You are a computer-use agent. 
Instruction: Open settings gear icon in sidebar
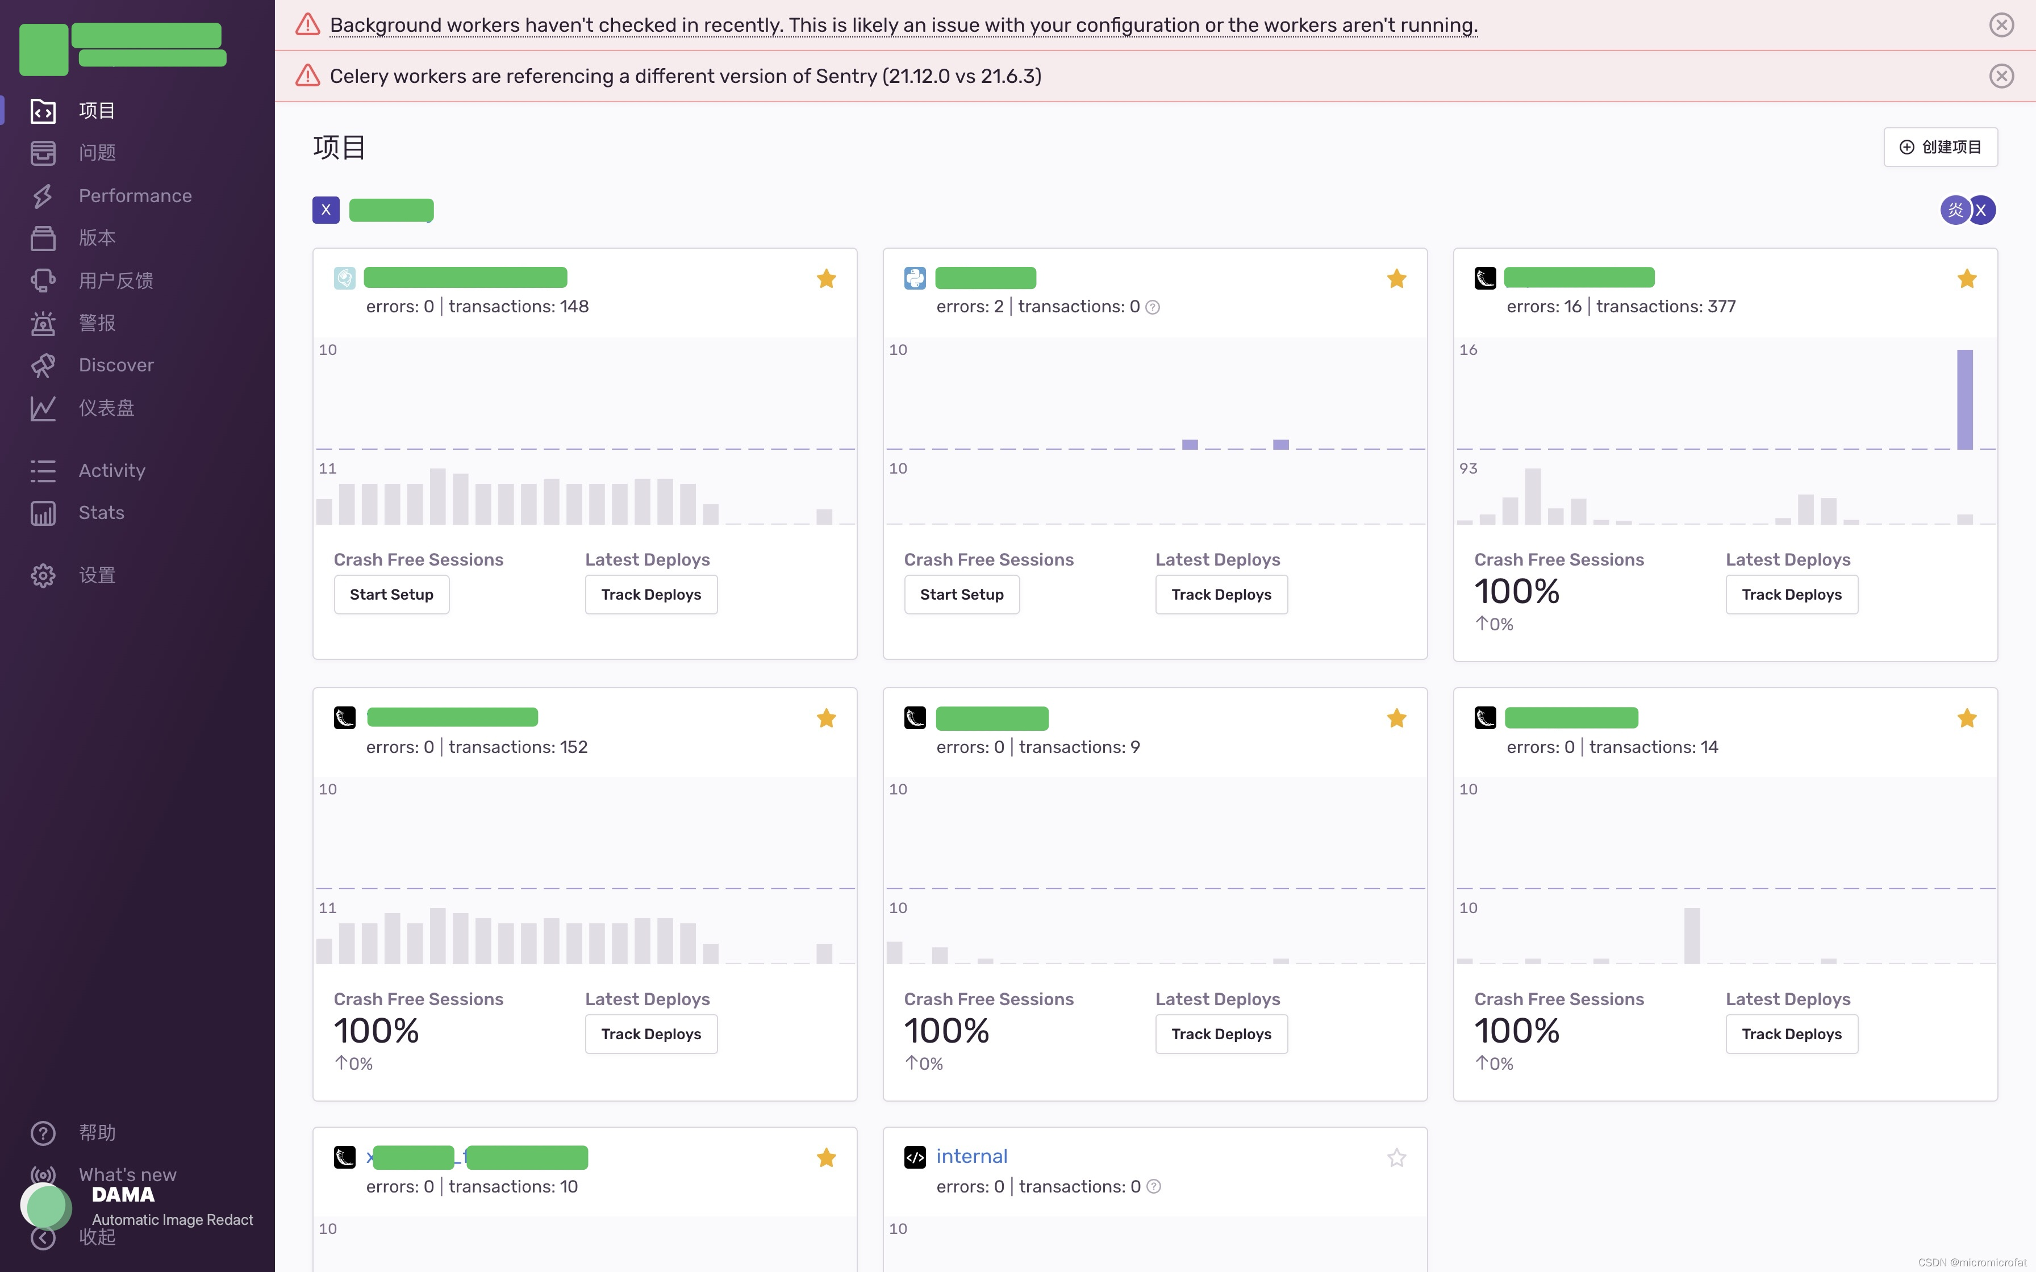[x=43, y=575]
